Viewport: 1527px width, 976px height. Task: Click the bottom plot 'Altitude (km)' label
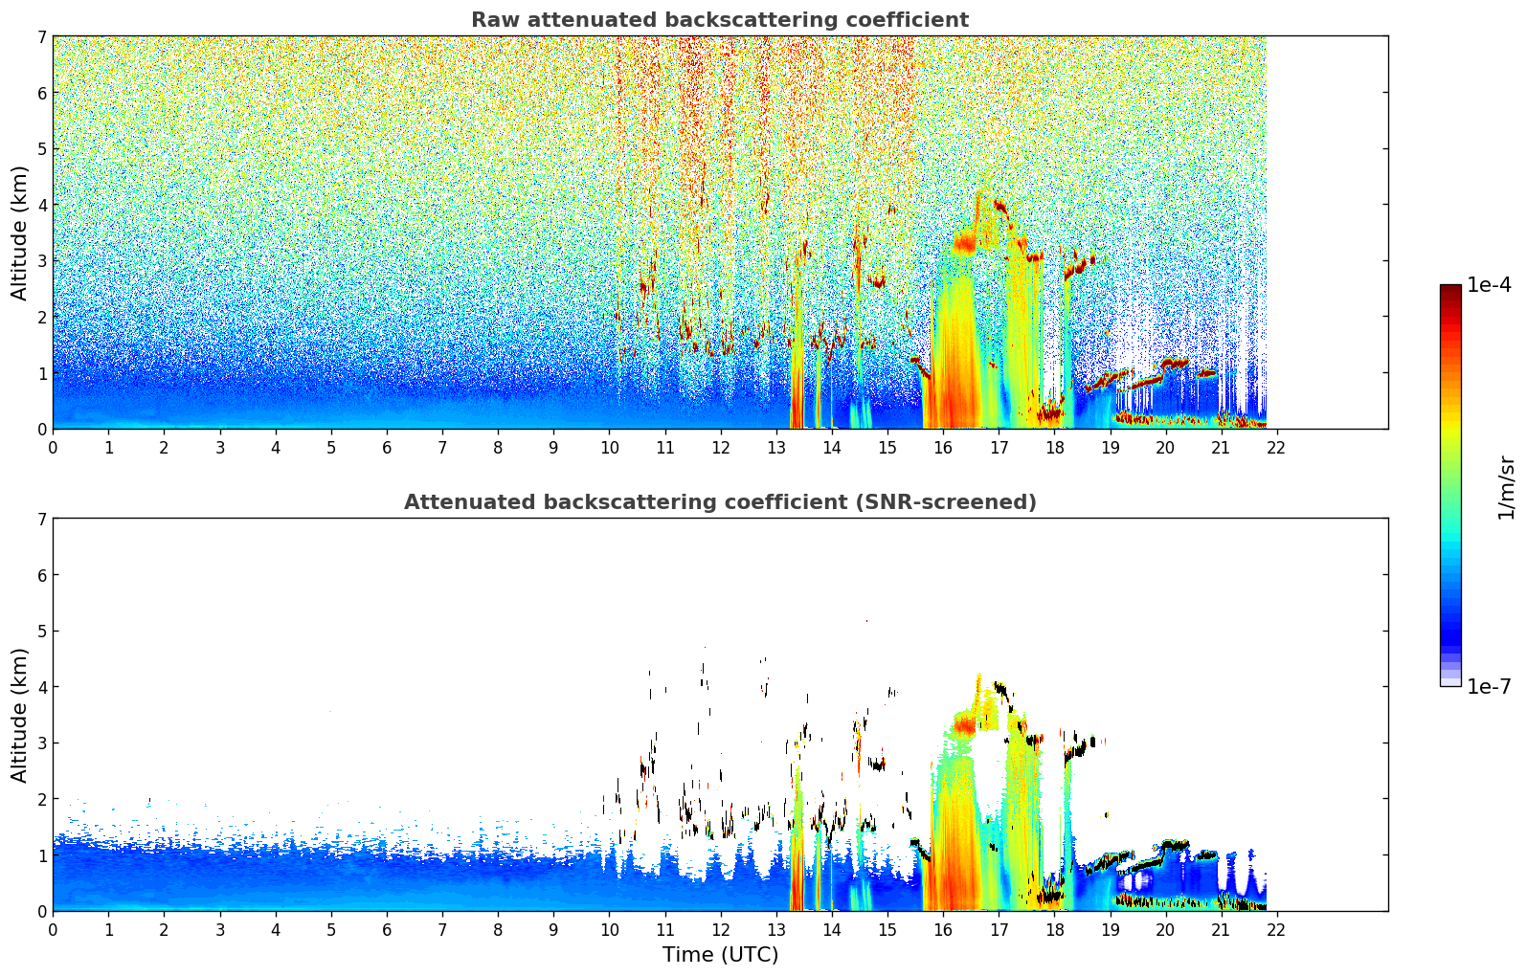coord(20,715)
